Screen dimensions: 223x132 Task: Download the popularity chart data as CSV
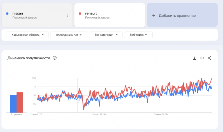click(195, 58)
